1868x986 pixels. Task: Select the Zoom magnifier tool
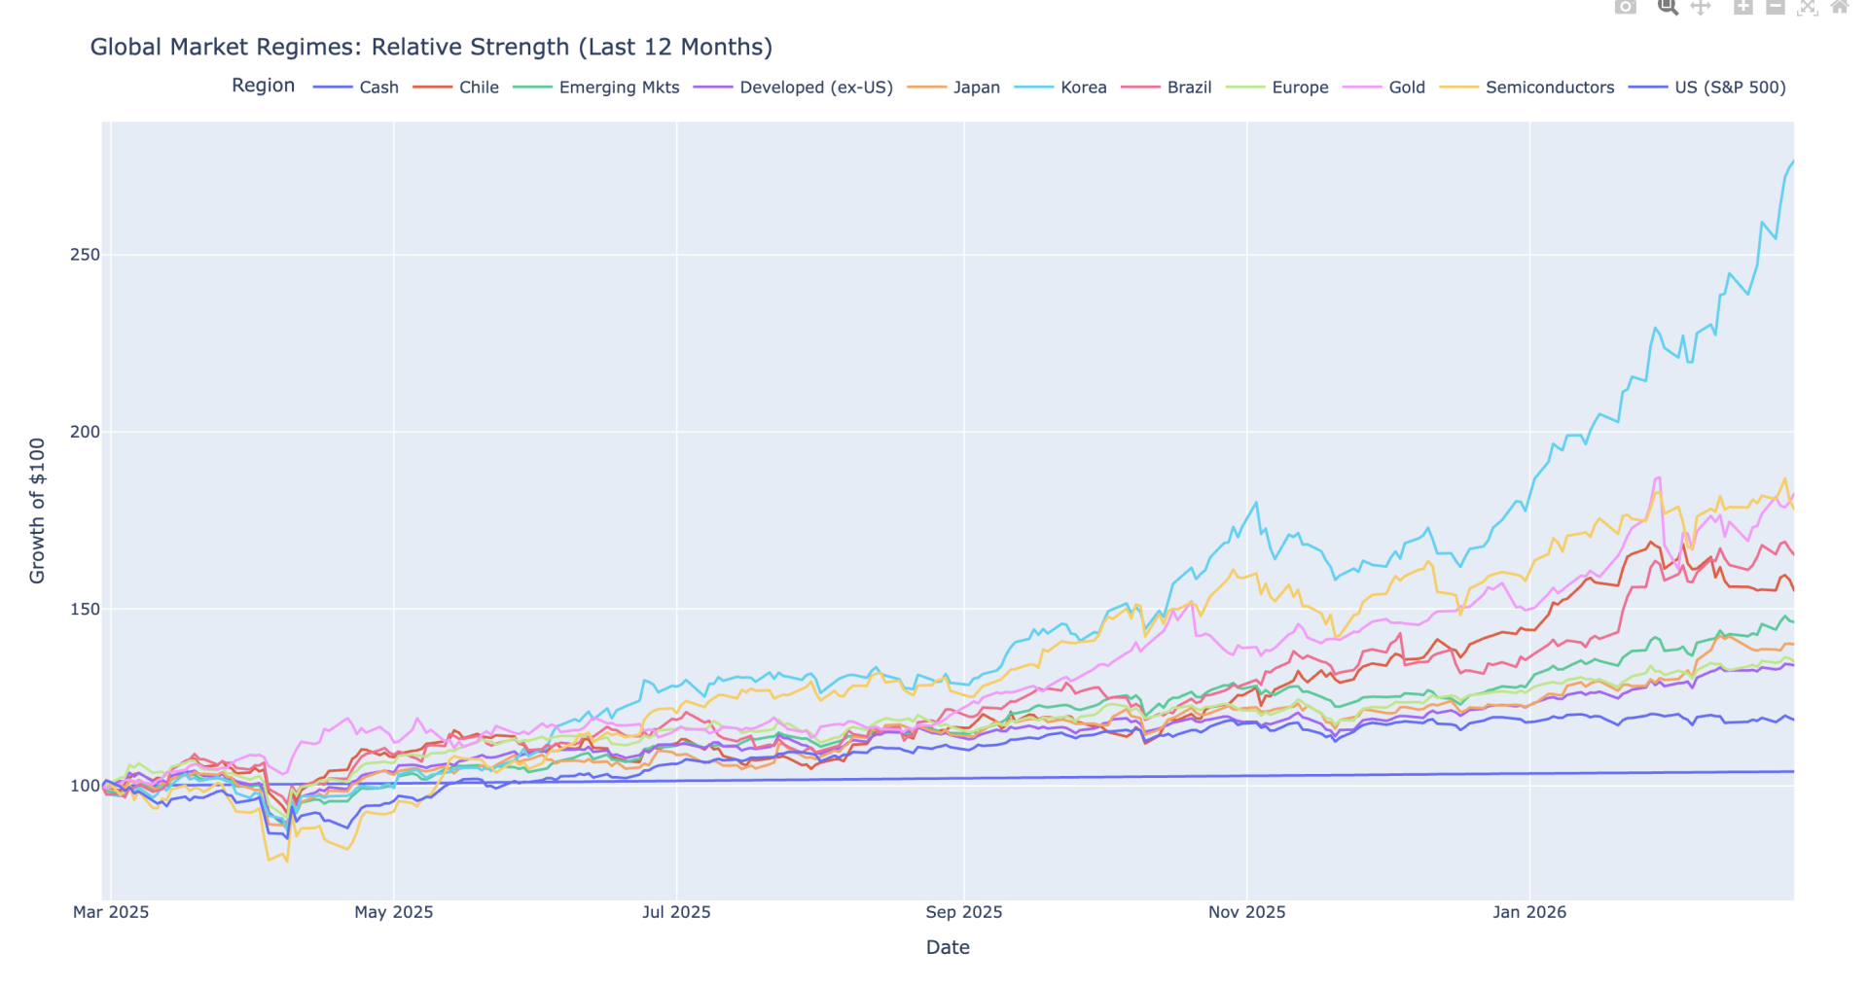tap(1668, 7)
